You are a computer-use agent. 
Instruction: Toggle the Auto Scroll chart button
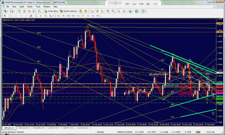119,11
